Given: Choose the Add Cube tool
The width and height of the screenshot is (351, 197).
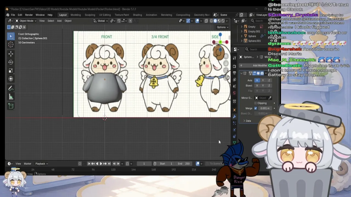Looking at the screenshot, I should 11,106.
